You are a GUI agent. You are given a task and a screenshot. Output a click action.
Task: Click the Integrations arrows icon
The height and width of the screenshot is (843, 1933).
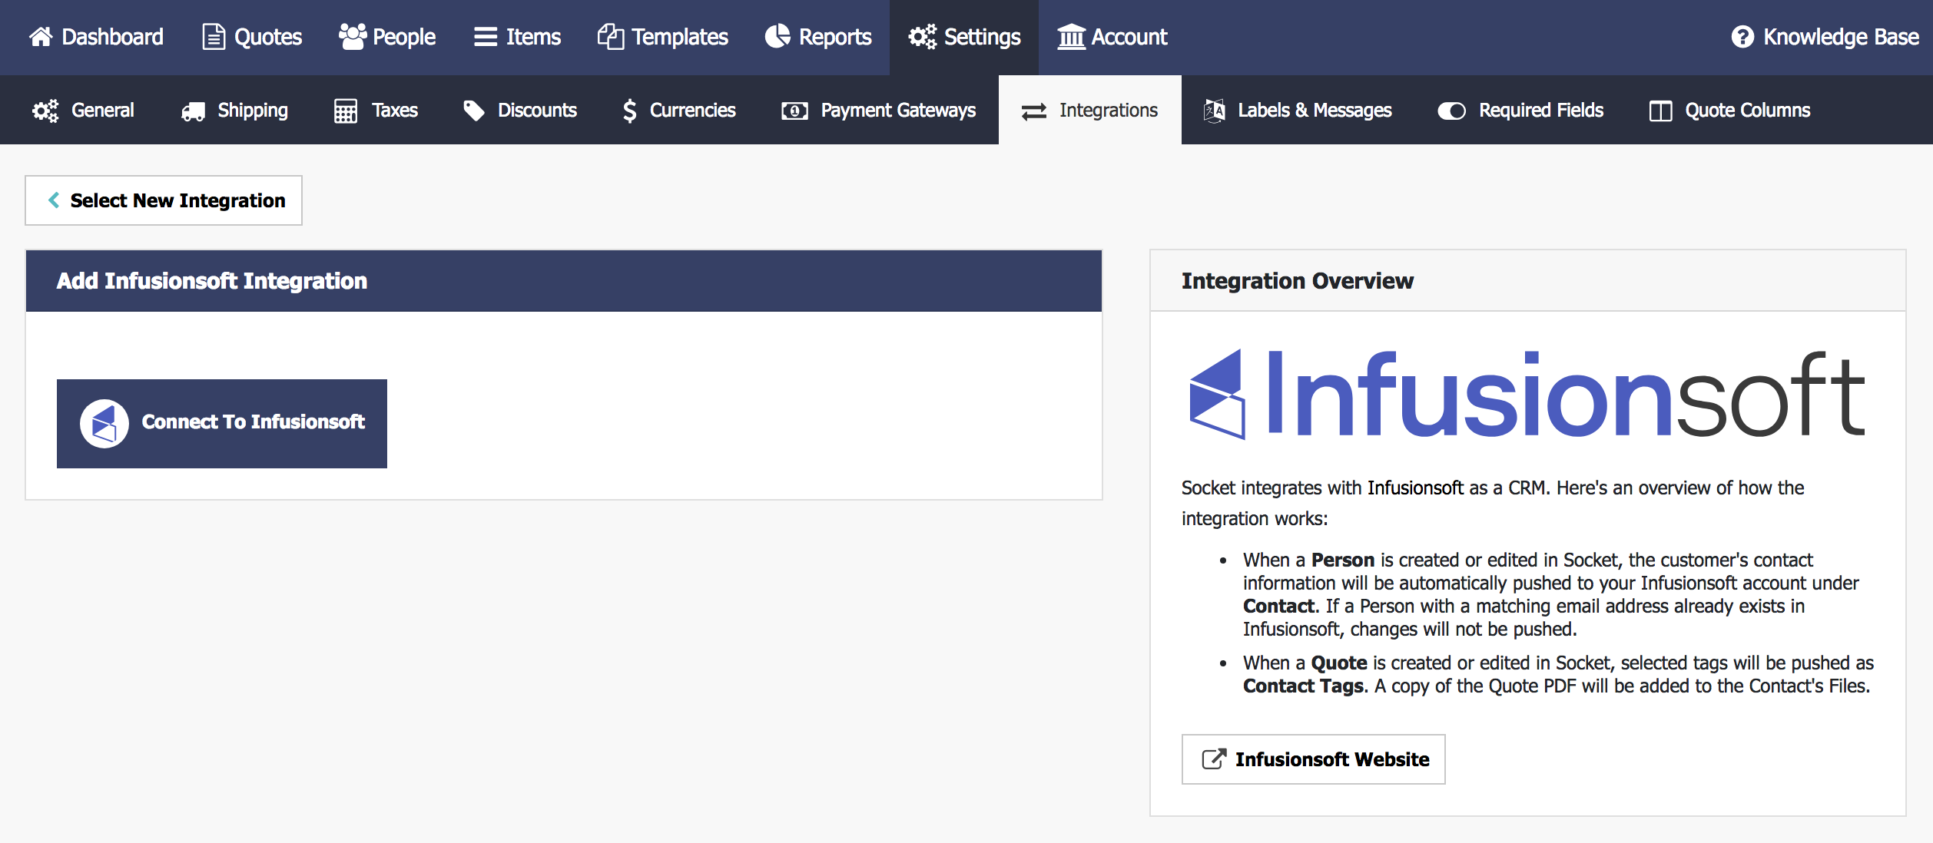pos(1034,111)
